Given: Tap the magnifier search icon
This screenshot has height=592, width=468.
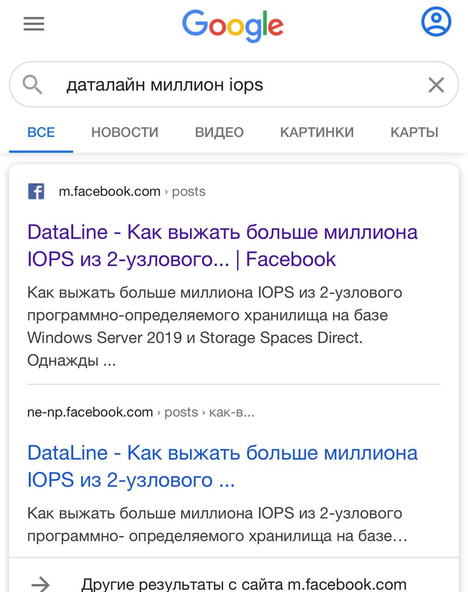Looking at the screenshot, I should (x=32, y=85).
